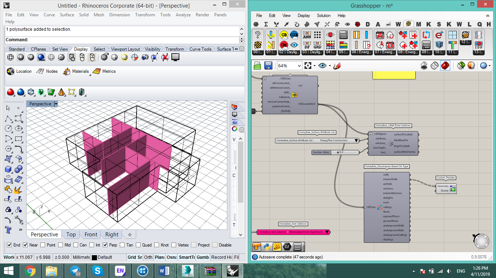496x278 pixels.
Task: Pick the Rectangle tool in Rhino sidebar
Action: [x=19, y=138]
